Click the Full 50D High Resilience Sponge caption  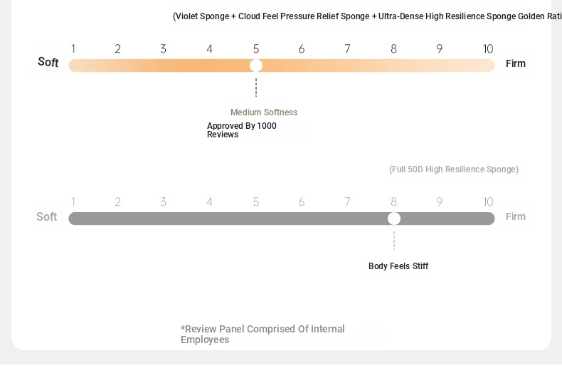454,169
